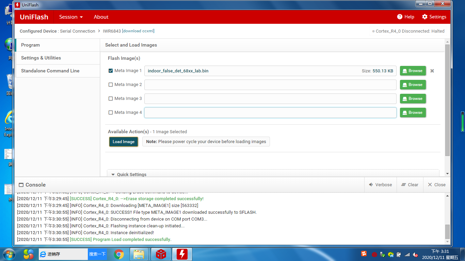Focus the Meta Image 4 file path field
This screenshot has width=465, height=261.
pos(270,112)
